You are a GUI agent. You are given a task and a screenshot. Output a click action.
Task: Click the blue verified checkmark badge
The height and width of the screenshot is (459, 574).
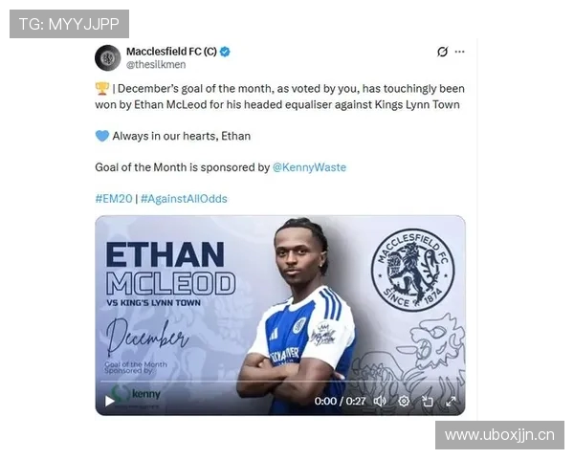[225, 52]
